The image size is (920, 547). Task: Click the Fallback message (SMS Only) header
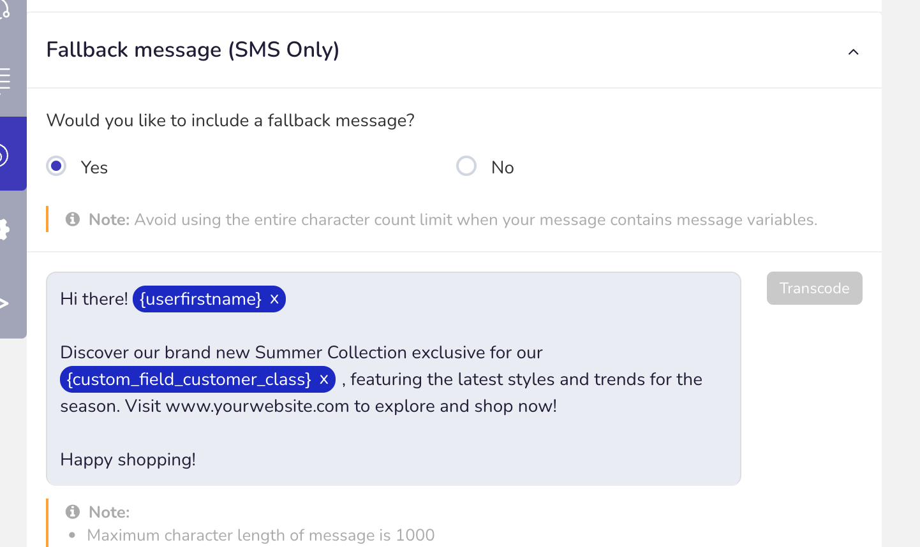click(x=193, y=50)
